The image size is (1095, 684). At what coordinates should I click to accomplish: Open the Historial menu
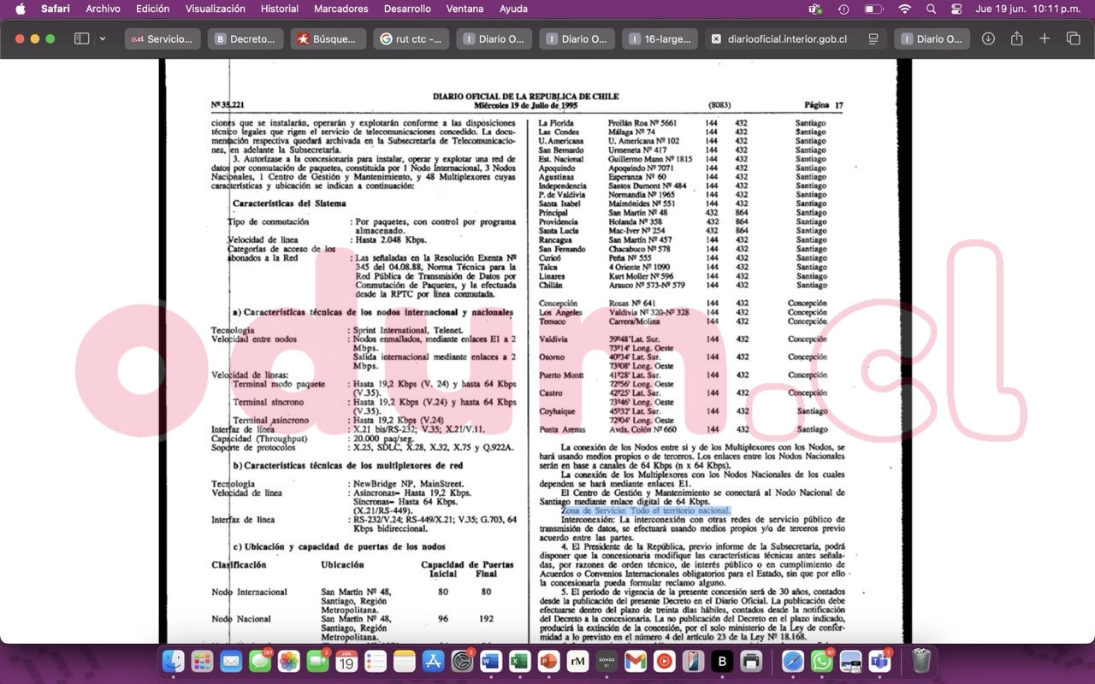click(280, 9)
